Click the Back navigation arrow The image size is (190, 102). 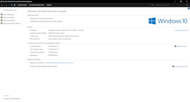click(2, 5)
